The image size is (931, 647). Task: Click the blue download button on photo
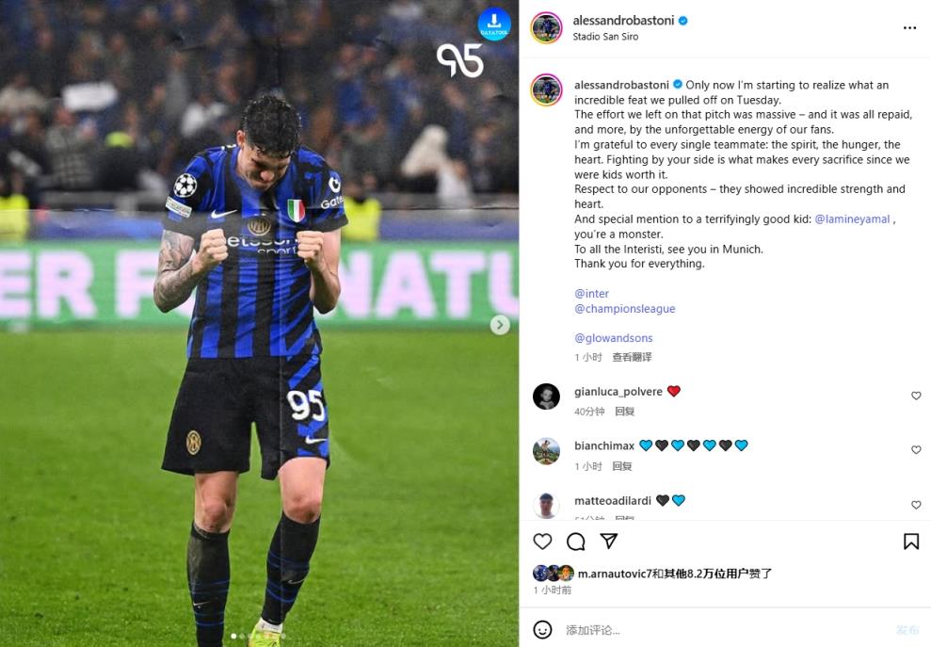[494, 24]
